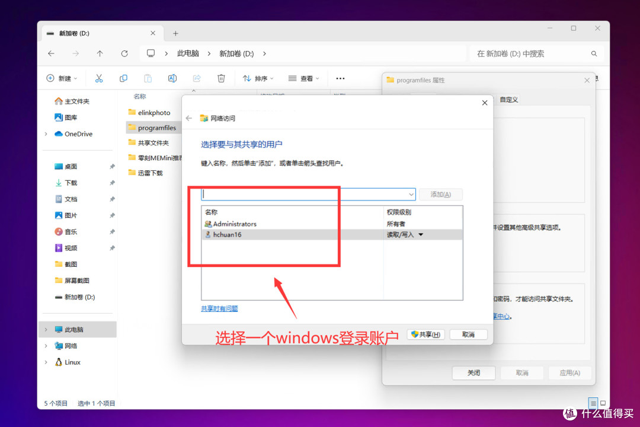The image size is (640, 427).
Task: Click the copy icon in toolbar
Action: (x=123, y=78)
